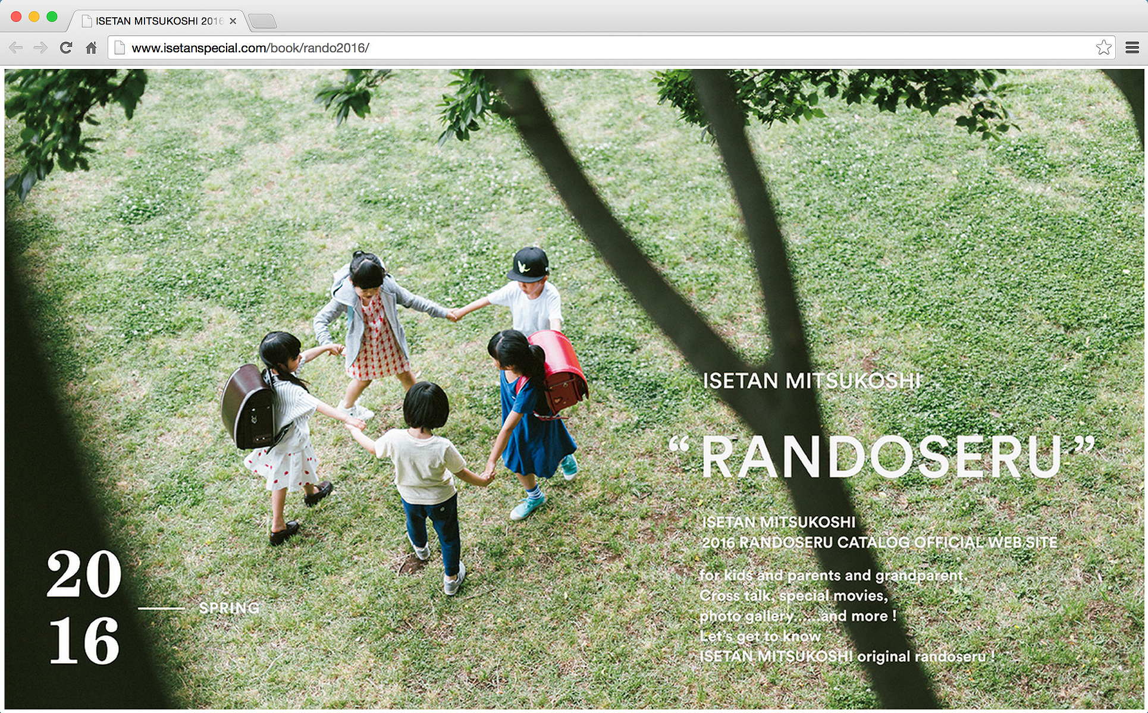Open the Chrome hamburger menu
This screenshot has height=713, width=1148.
tap(1133, 48)
